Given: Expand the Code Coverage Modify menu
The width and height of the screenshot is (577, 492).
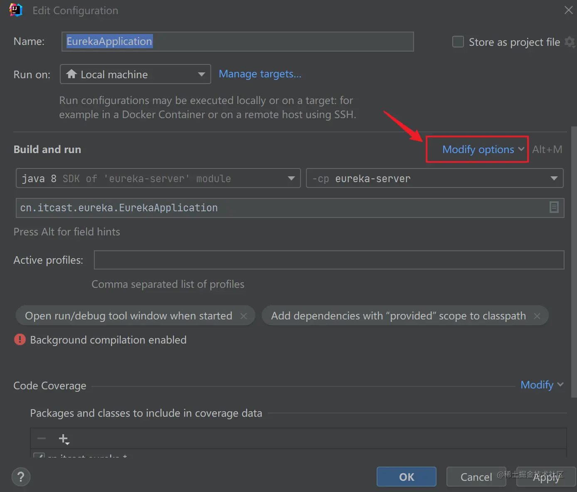Looking at the screenshot, I should coord(542,385).
